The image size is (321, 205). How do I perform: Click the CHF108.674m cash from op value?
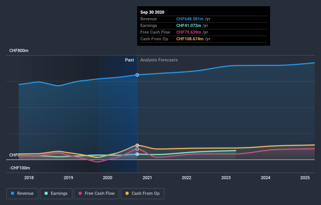pos(190,39)
